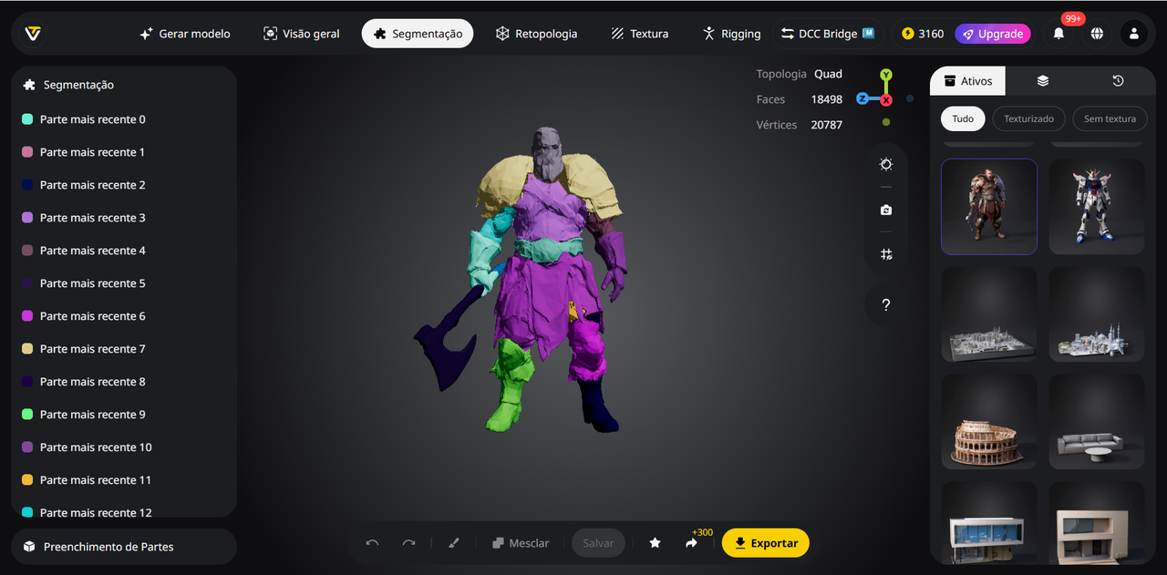The height and width of the screenshot is (575, 1167).
Task: Open the white robot model thumbnail
Action: click(1096, 207)
